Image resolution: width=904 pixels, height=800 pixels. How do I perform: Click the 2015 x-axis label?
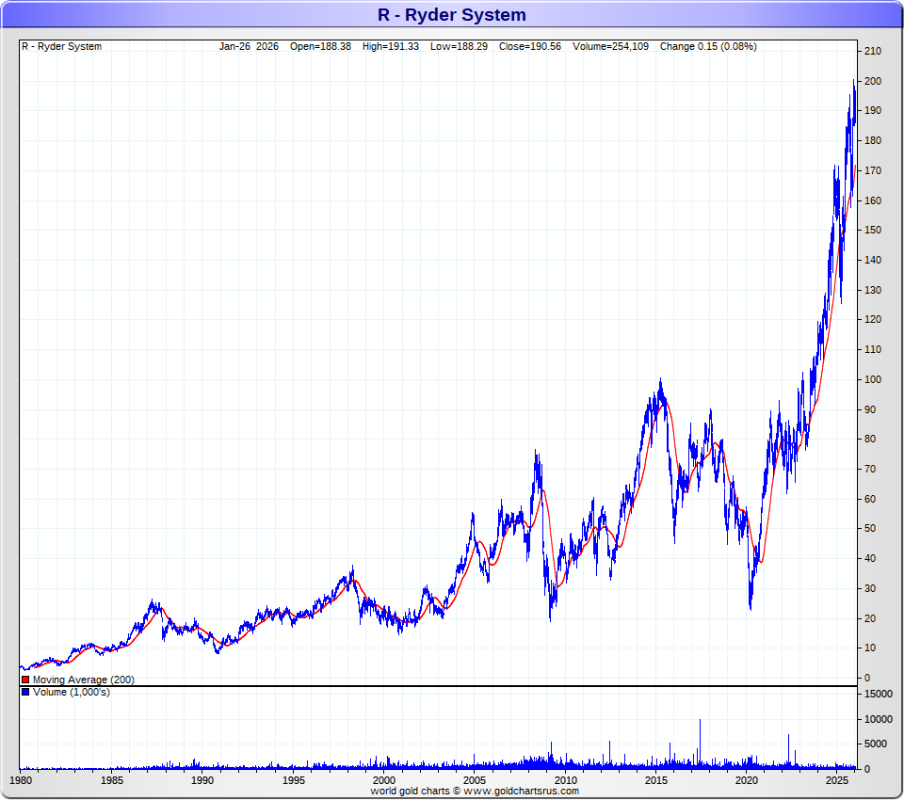[x=656, y=780]
